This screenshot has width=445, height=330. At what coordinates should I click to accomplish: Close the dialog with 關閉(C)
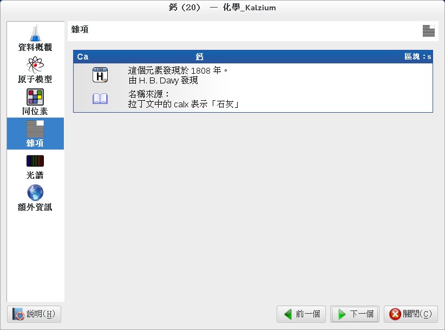click(408, 314)
